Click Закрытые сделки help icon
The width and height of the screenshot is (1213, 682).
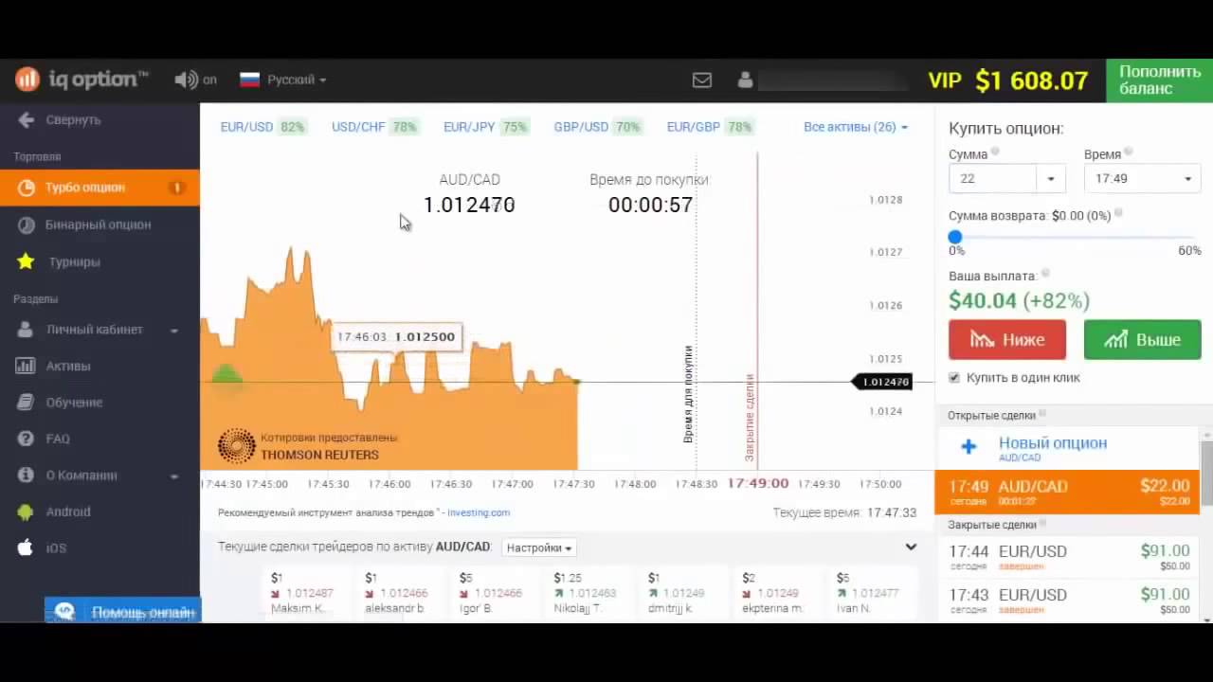1043,523
